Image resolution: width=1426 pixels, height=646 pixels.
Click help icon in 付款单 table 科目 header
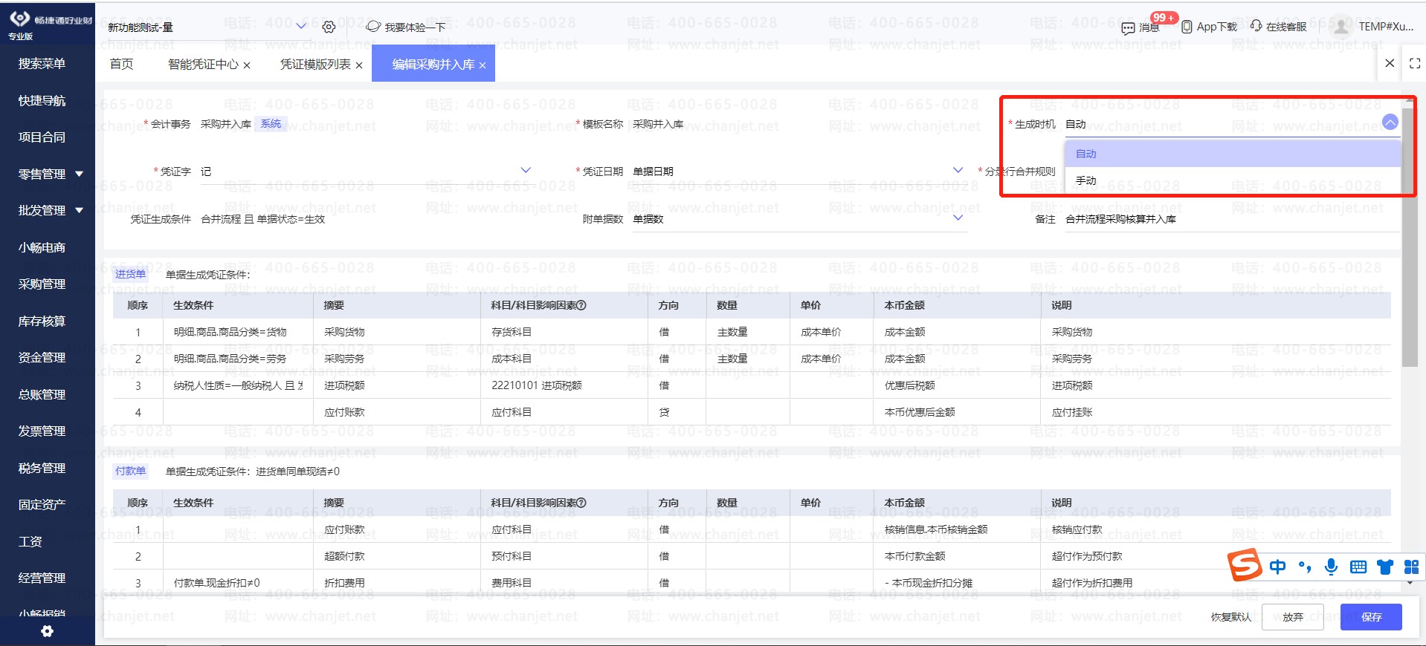(x=581, y=503)
